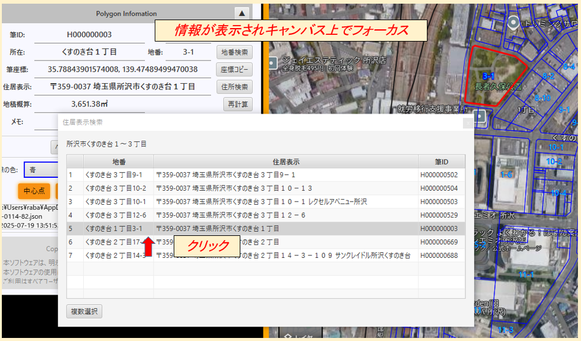The height and width of the screenshot is (341, 581).
Task: Select row 2 くすのき台３丁目10-2
Action: click(265, 188)
